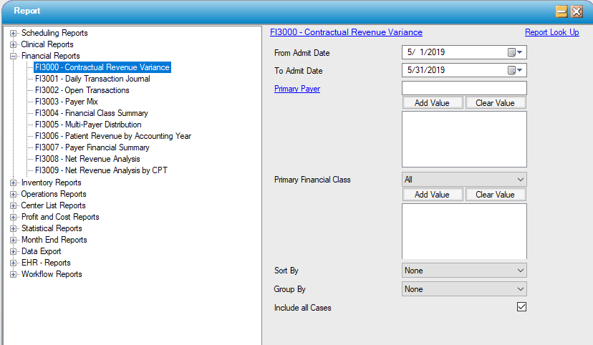Open the Group By dropdown

point(464,289)
